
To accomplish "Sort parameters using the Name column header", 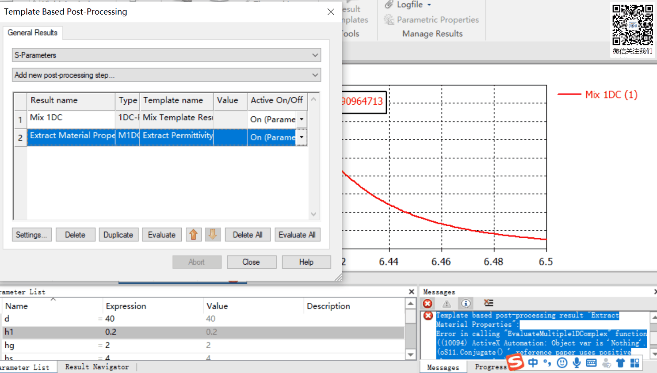I will [x=53, y=306].
